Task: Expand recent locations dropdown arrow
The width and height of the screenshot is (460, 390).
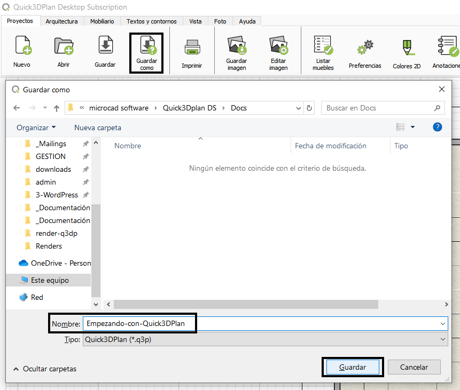Action: tap(45, 108)
